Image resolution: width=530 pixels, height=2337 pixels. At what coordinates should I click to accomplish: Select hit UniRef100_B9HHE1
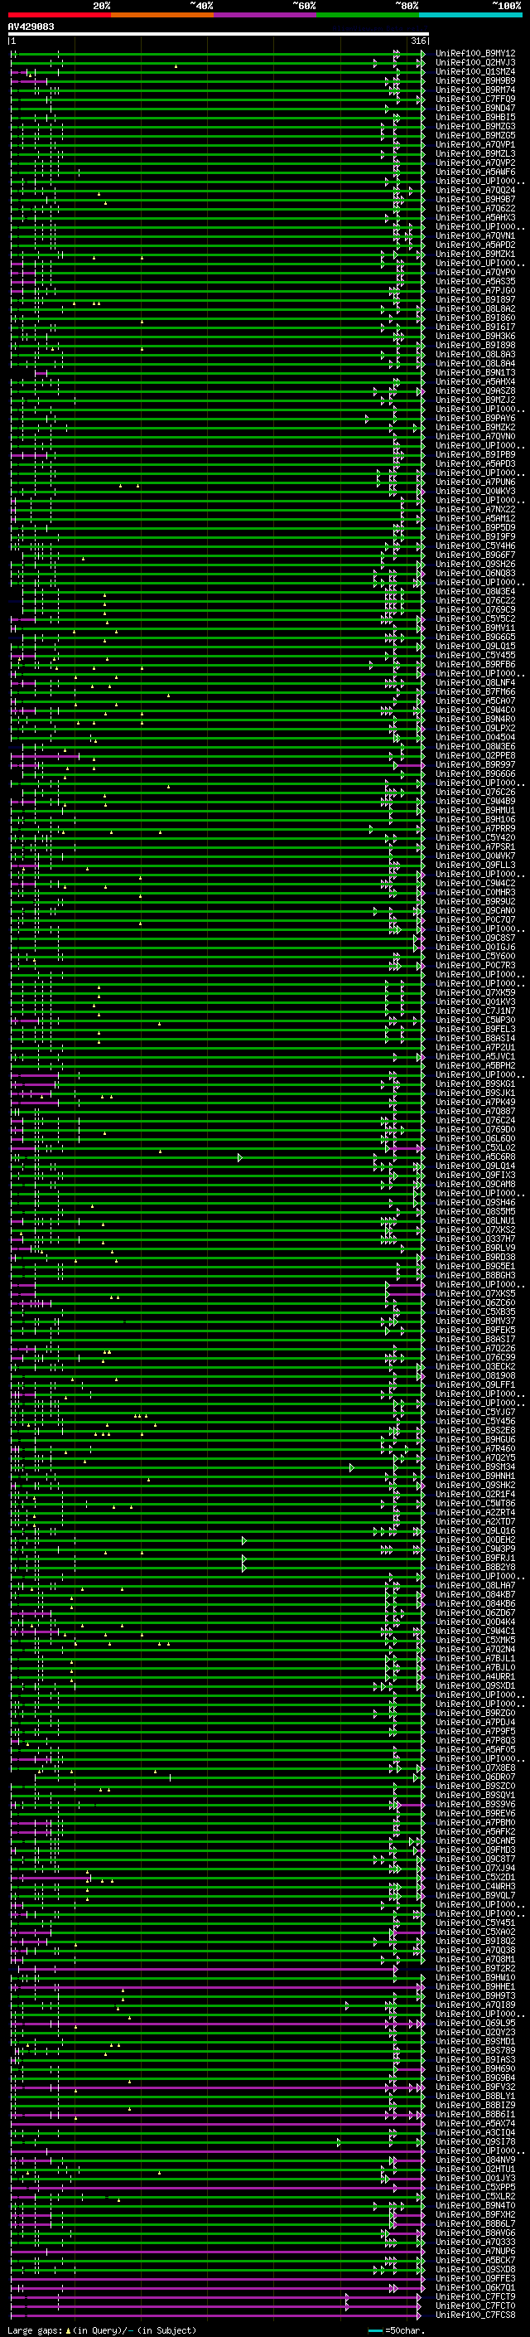475,1987
